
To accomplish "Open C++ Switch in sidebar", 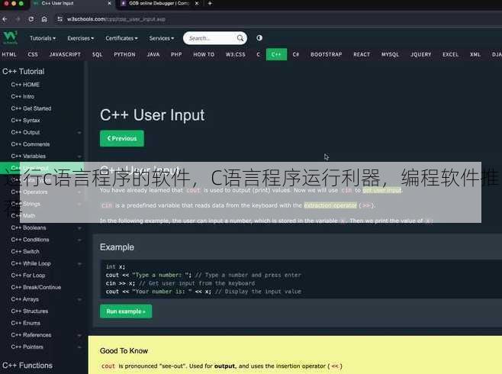I will [x=25, y=251].
